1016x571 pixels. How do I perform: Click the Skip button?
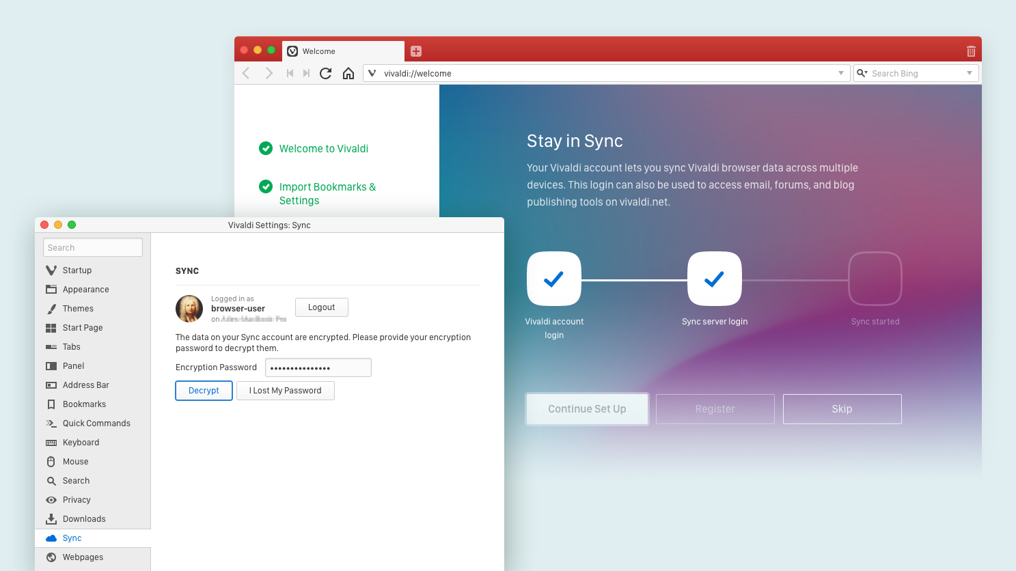(x=842, y=409)
